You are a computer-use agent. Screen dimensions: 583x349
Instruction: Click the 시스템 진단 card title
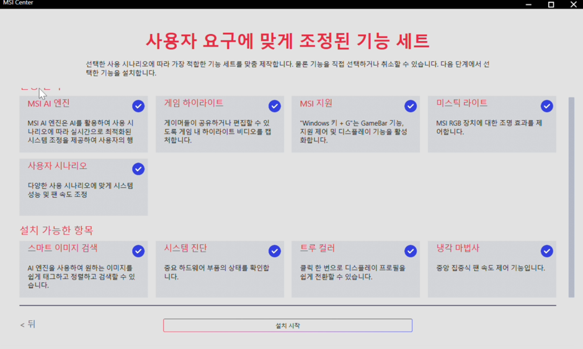[185, 248]
